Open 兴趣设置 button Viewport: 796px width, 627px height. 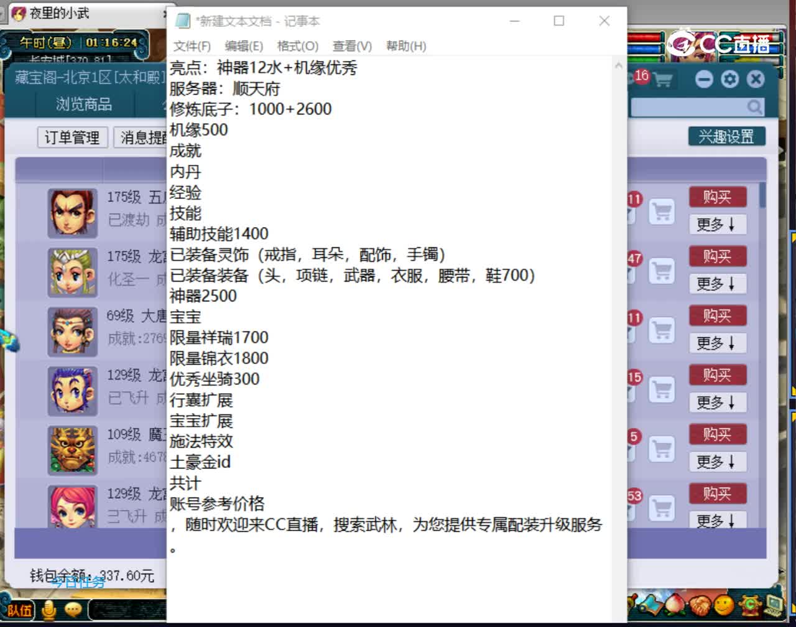(726, 136)
